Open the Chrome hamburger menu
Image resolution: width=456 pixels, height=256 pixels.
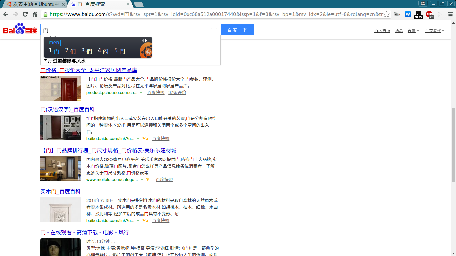pyautogui.click(x=450, y=14)
